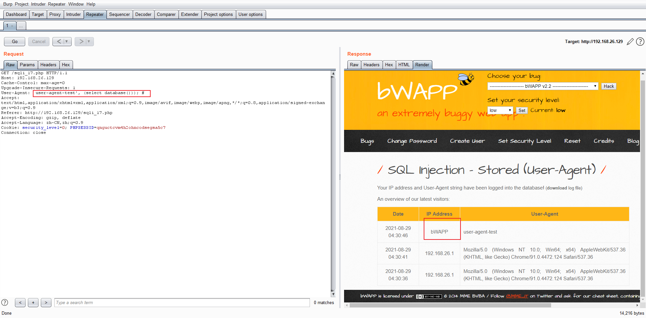This screenshot has width=646, height=318.
Task: Open the Project menu
Action: [x=22, y=4]
